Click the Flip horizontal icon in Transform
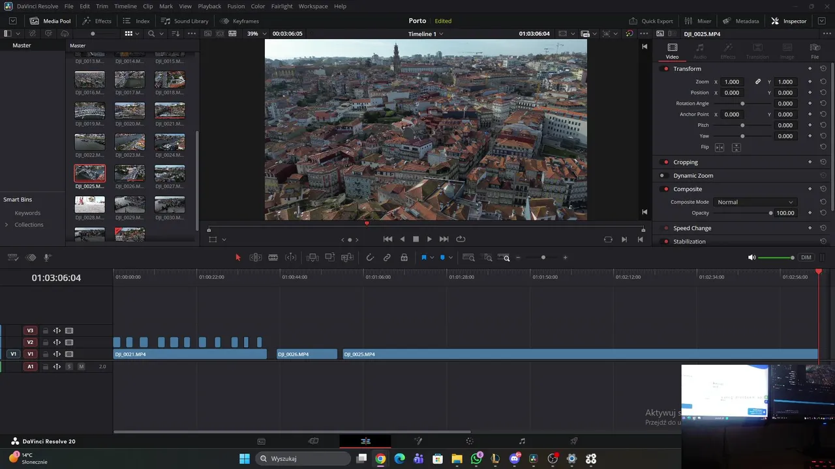The height and width of the screenshot is (469, 835). click(x=720, y=147)
